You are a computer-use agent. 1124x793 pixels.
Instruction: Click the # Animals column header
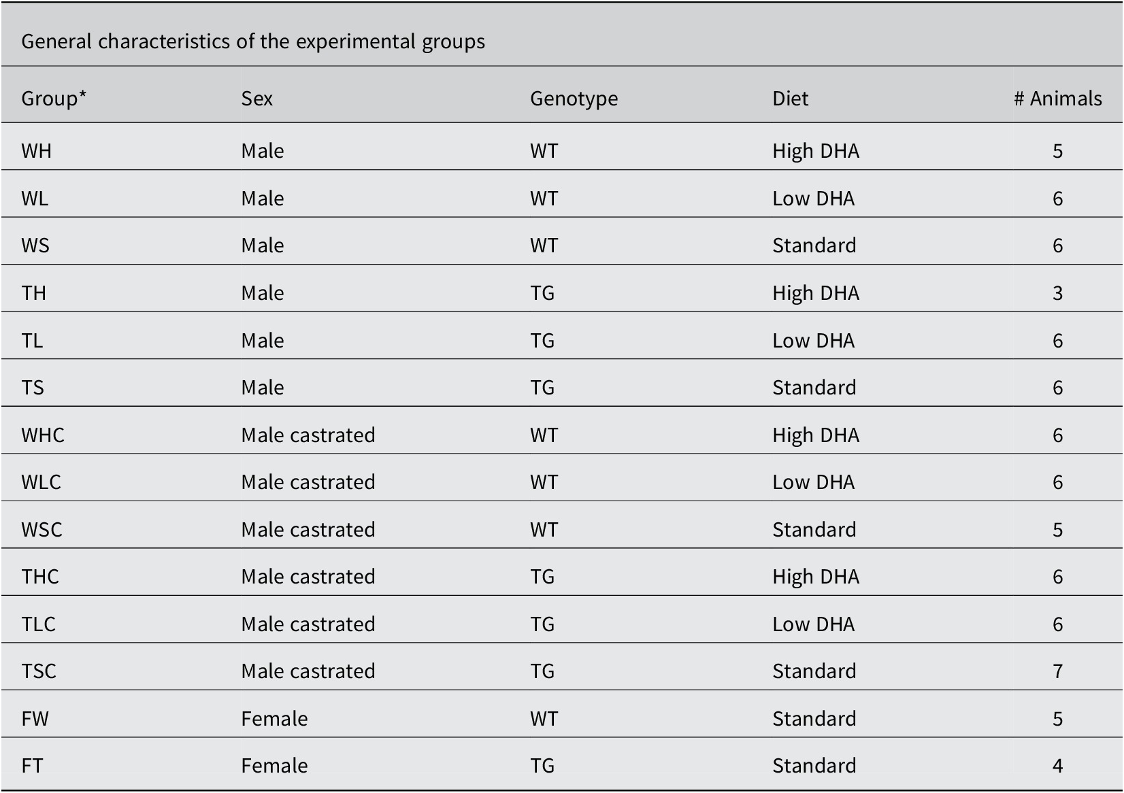pyautogui.click(x=1057, y=99)
